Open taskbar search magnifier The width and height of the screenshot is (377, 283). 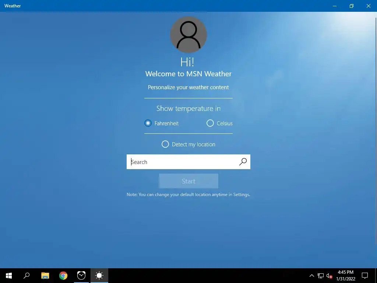[27, 276]
